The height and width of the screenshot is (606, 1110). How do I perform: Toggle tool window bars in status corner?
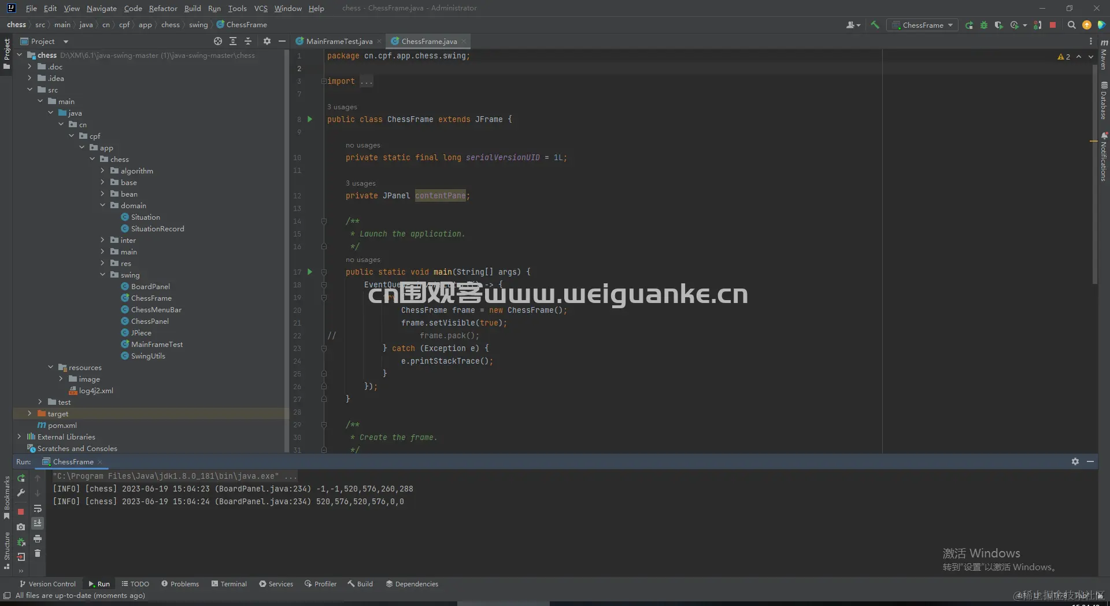click(7, 596)
